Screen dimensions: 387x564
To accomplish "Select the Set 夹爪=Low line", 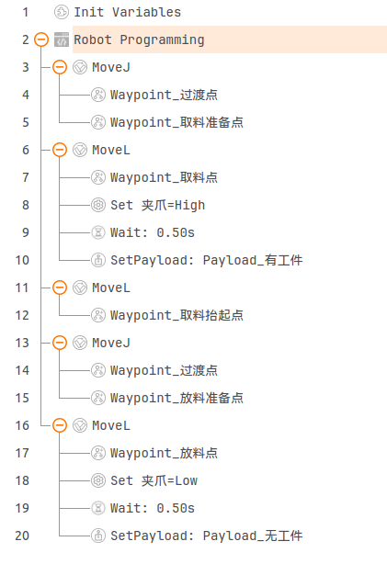I will coord(154,480).
